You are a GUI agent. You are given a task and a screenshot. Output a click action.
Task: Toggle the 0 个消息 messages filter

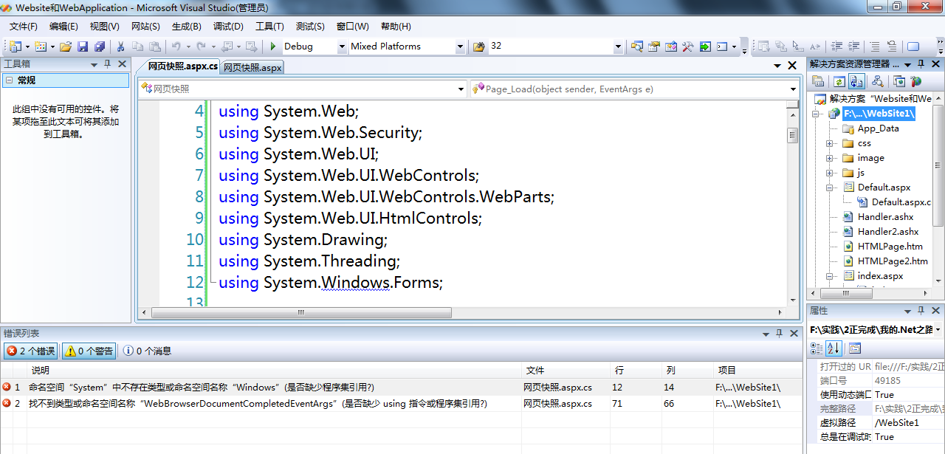(147, 351)
